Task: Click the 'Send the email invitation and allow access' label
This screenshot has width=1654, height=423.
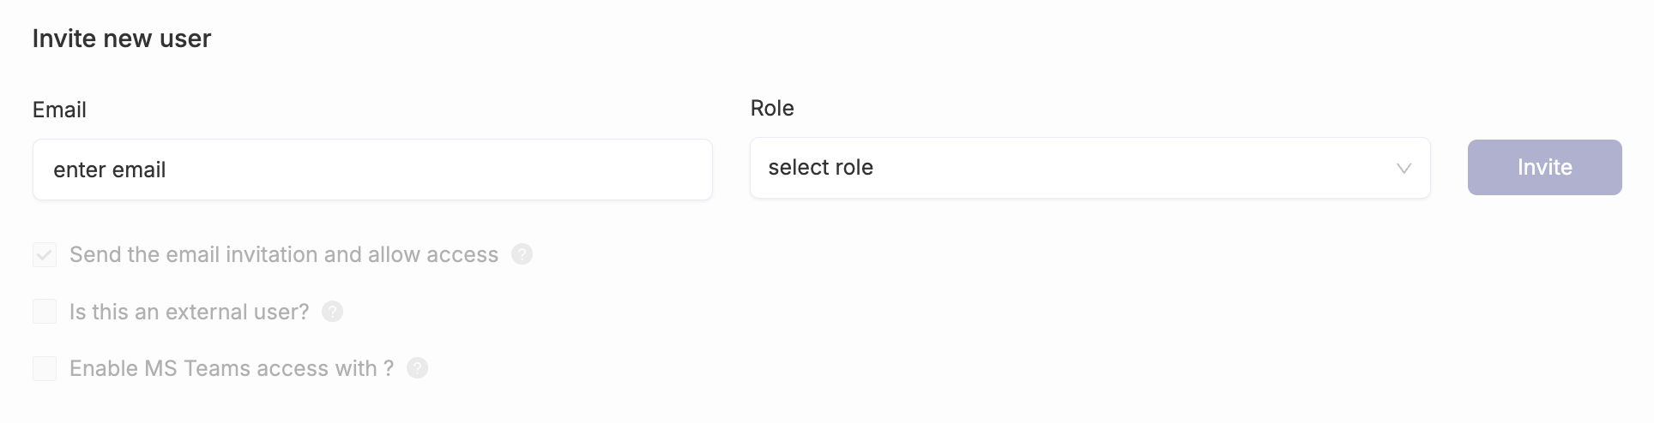Action: (x=284, y=254)
